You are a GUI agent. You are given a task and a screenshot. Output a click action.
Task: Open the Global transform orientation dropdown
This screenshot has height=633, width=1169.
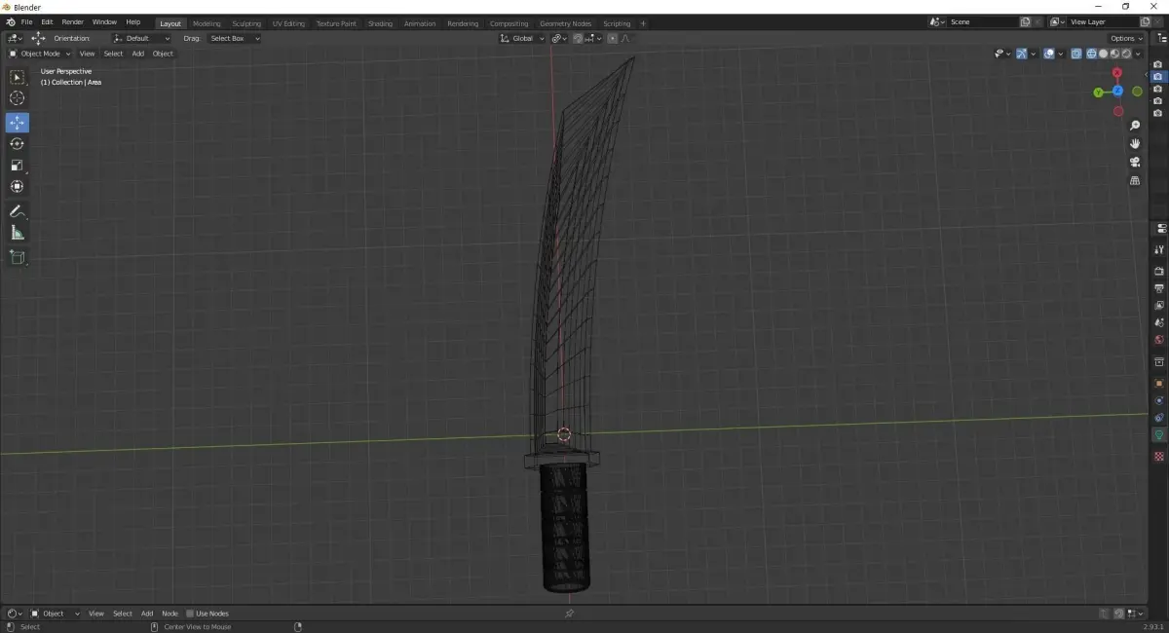tap(522, 38)
